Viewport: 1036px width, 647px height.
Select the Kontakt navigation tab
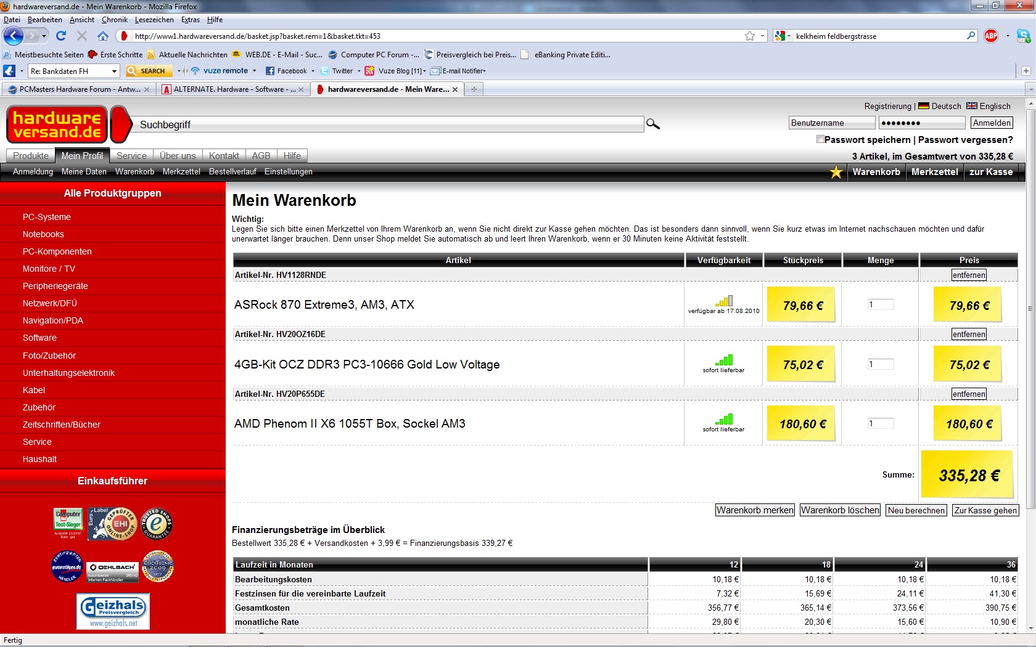224,156
